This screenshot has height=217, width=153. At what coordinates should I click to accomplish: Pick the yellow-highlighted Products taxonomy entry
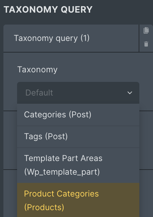click(78, 200)
